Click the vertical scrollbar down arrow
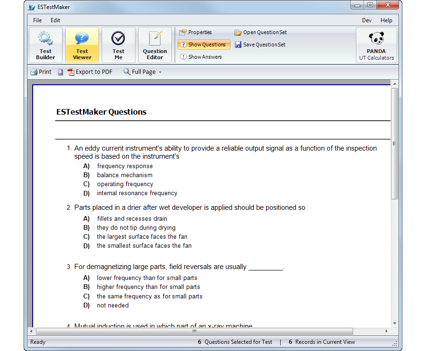426x351 pixels. [x=394, y=324]
